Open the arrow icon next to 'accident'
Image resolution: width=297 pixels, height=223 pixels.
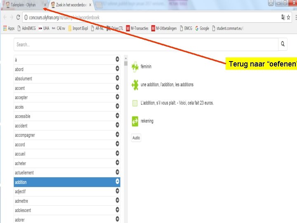[x=117, y=125]
